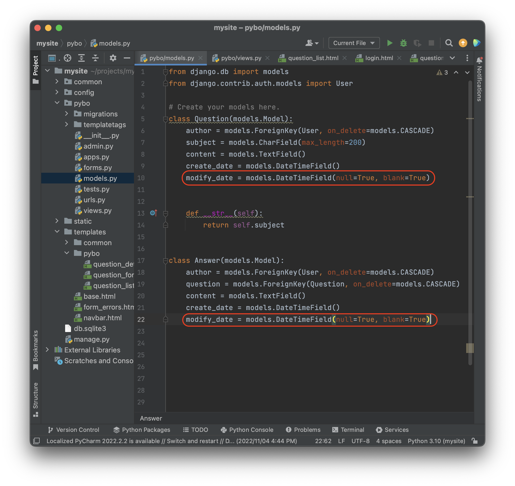Collapse the templates folder
Image resolution: width=515 pixels, height=486 pixels.
click(x=57, y=232)
